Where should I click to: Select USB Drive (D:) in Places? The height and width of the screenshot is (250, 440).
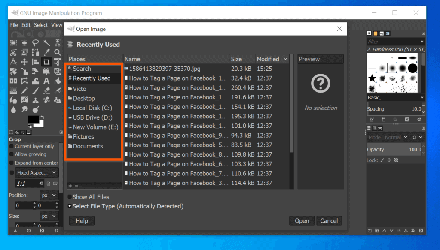92,117
